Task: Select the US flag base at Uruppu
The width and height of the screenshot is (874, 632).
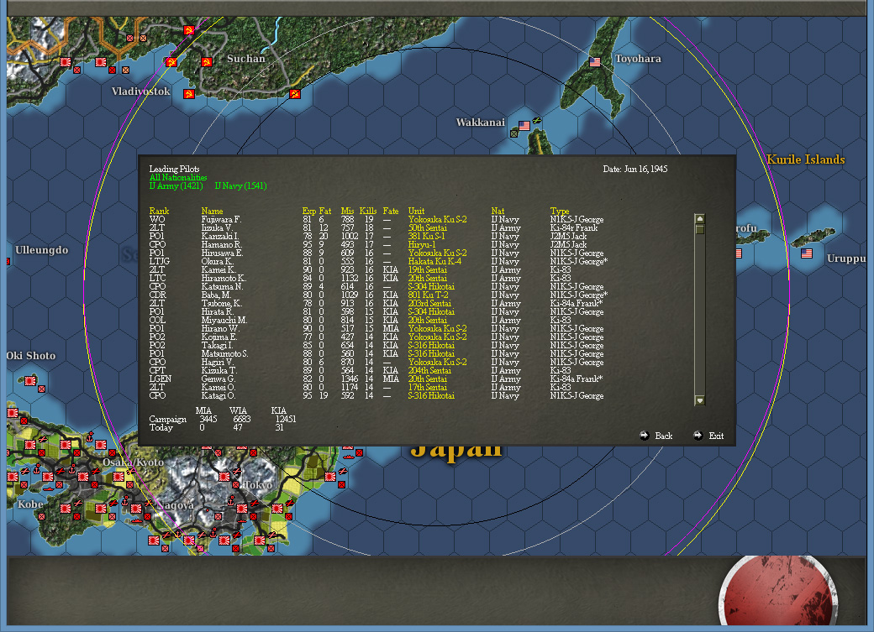Action: [807, 253]
